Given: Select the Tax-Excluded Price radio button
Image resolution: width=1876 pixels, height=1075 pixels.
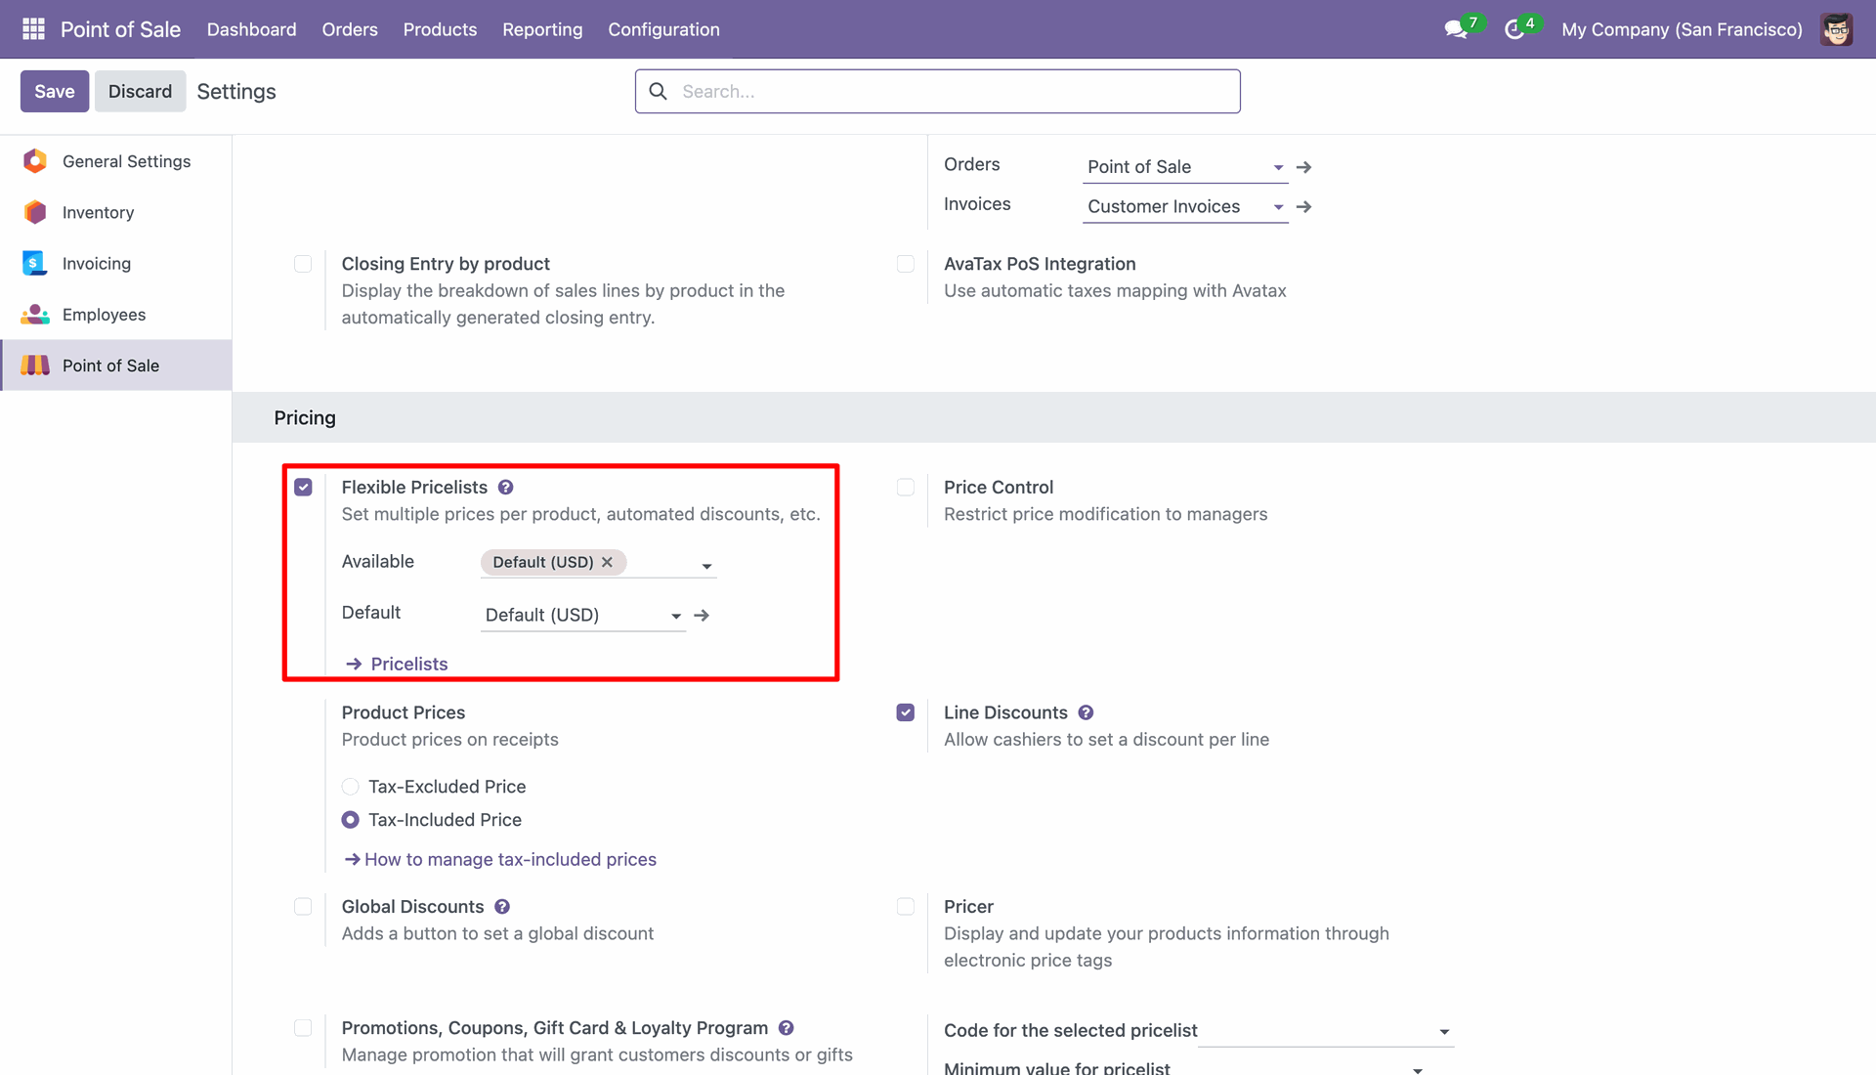Looking at the screenshot, I should [x=350, y=787].
